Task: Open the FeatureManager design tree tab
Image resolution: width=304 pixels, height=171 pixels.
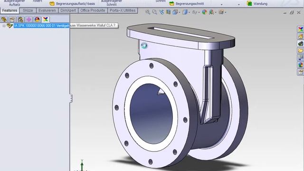Action: tap(4, 19)
